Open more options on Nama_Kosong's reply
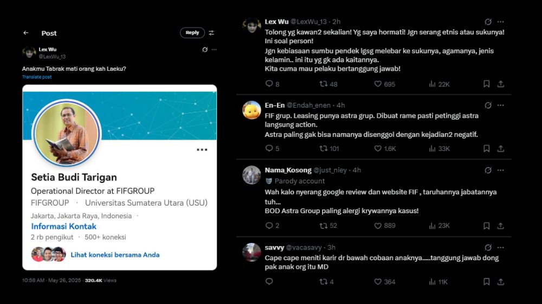The width and height of the screenshot is (542, 304). [500, 170]
